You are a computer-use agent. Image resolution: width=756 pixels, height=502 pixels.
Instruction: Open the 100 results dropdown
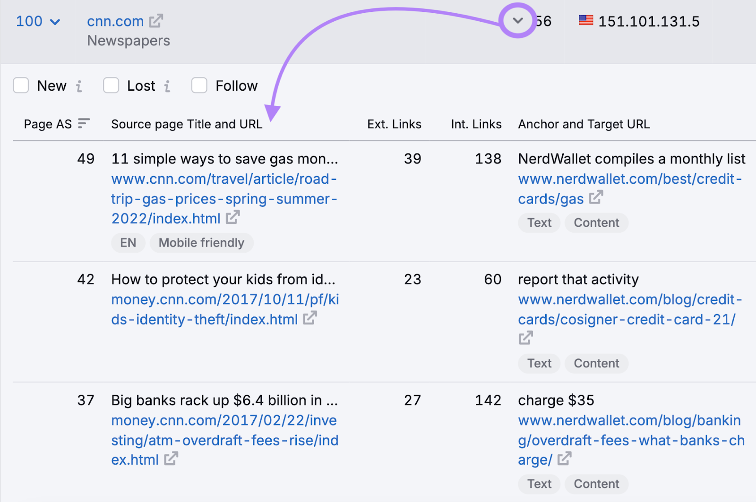39,21
